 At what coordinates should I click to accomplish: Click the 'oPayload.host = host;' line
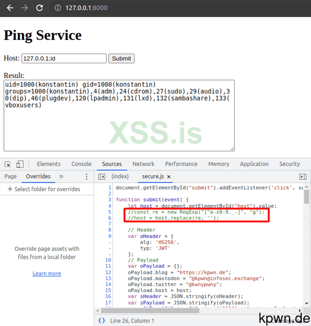pyautogui.click(x=159, y=291)
